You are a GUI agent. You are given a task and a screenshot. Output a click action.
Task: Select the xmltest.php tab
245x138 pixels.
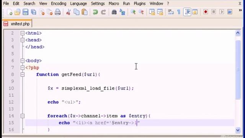click(x=17, y=24)
